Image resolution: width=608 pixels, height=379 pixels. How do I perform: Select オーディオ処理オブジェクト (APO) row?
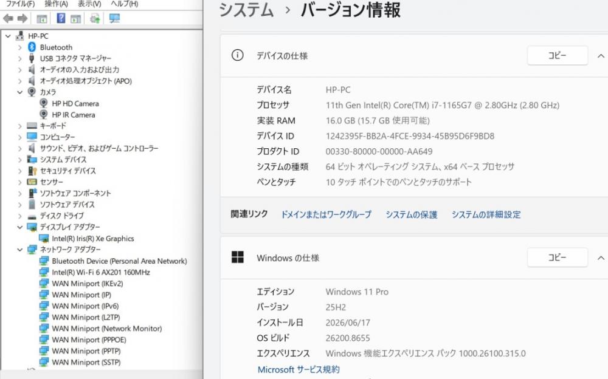coord(86,81)
